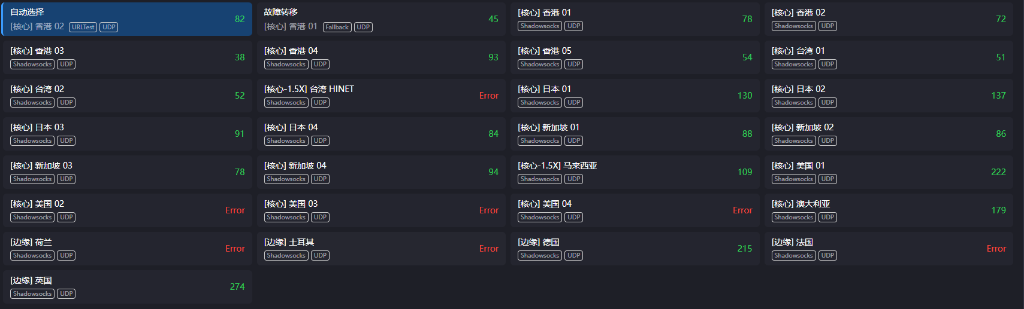Select proxy node [核心] 香港 04
Viewport: 1024px width, 309px height.
pos(381,57)
